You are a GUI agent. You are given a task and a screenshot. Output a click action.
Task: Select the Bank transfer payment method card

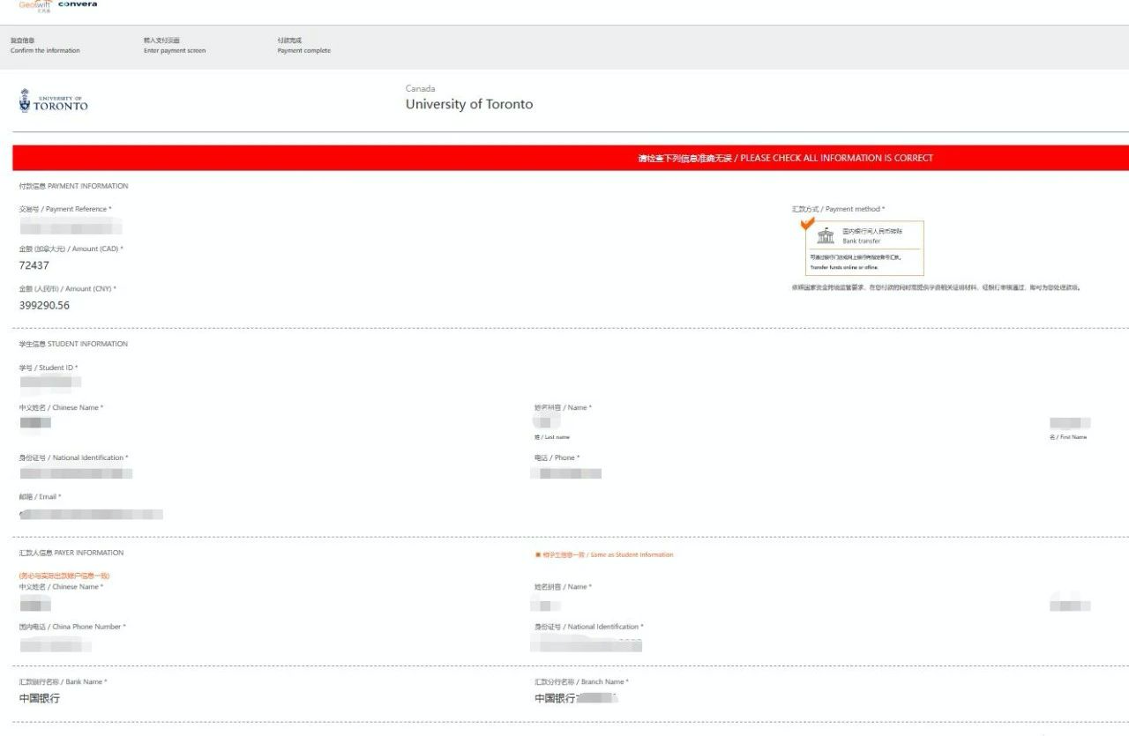click(864, 249)
